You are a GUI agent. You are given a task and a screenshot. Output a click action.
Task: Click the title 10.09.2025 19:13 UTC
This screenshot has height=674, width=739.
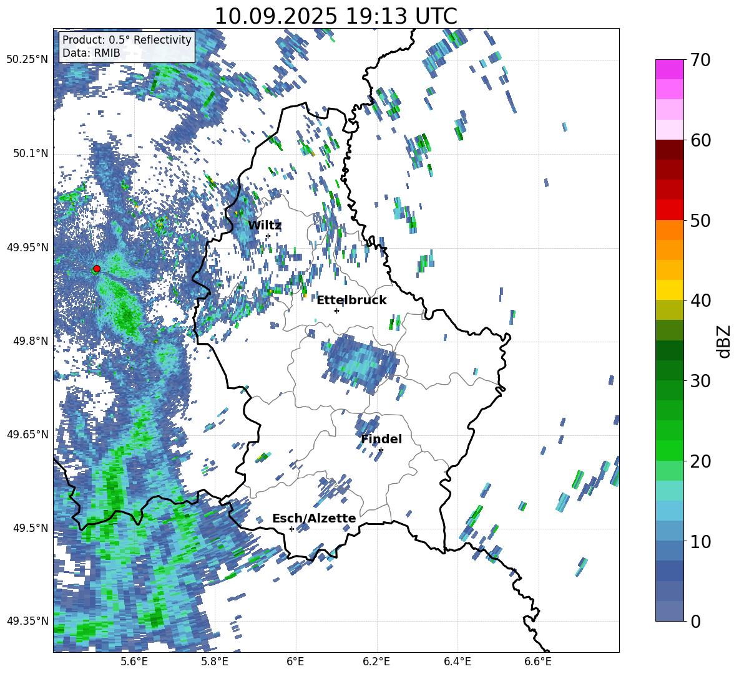[x=336, y=16]
